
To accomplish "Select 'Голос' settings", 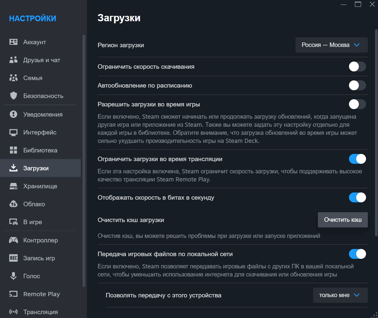I will point(40,276).
